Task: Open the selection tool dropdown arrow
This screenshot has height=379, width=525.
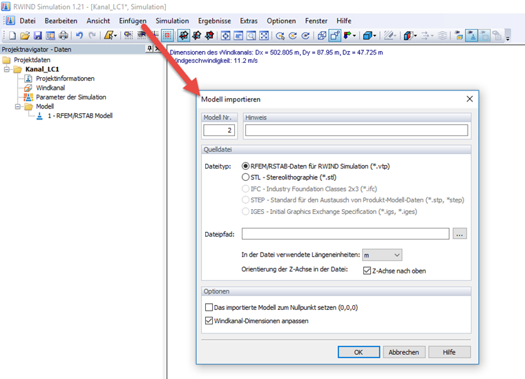Action: pyautogui.click(x=115, y=35)
